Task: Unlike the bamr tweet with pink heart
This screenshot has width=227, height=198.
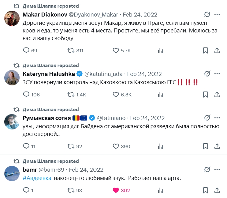Action: click(x=116, y=190)
